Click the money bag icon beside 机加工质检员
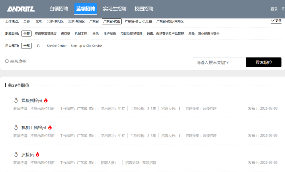 [16, 127]
